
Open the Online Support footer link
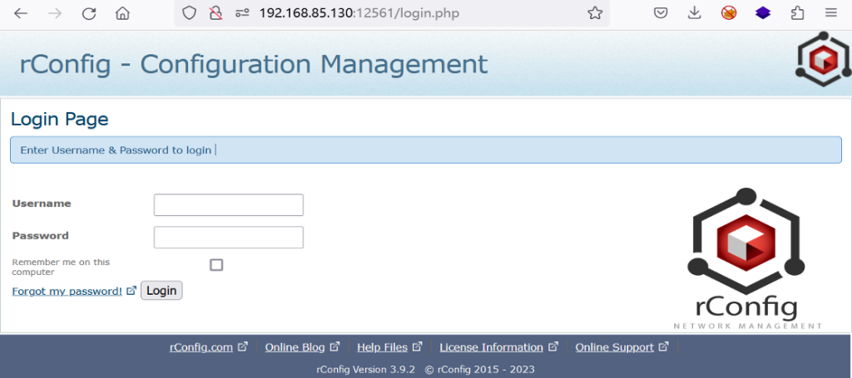pyautogui.click(x=615, y=347)
